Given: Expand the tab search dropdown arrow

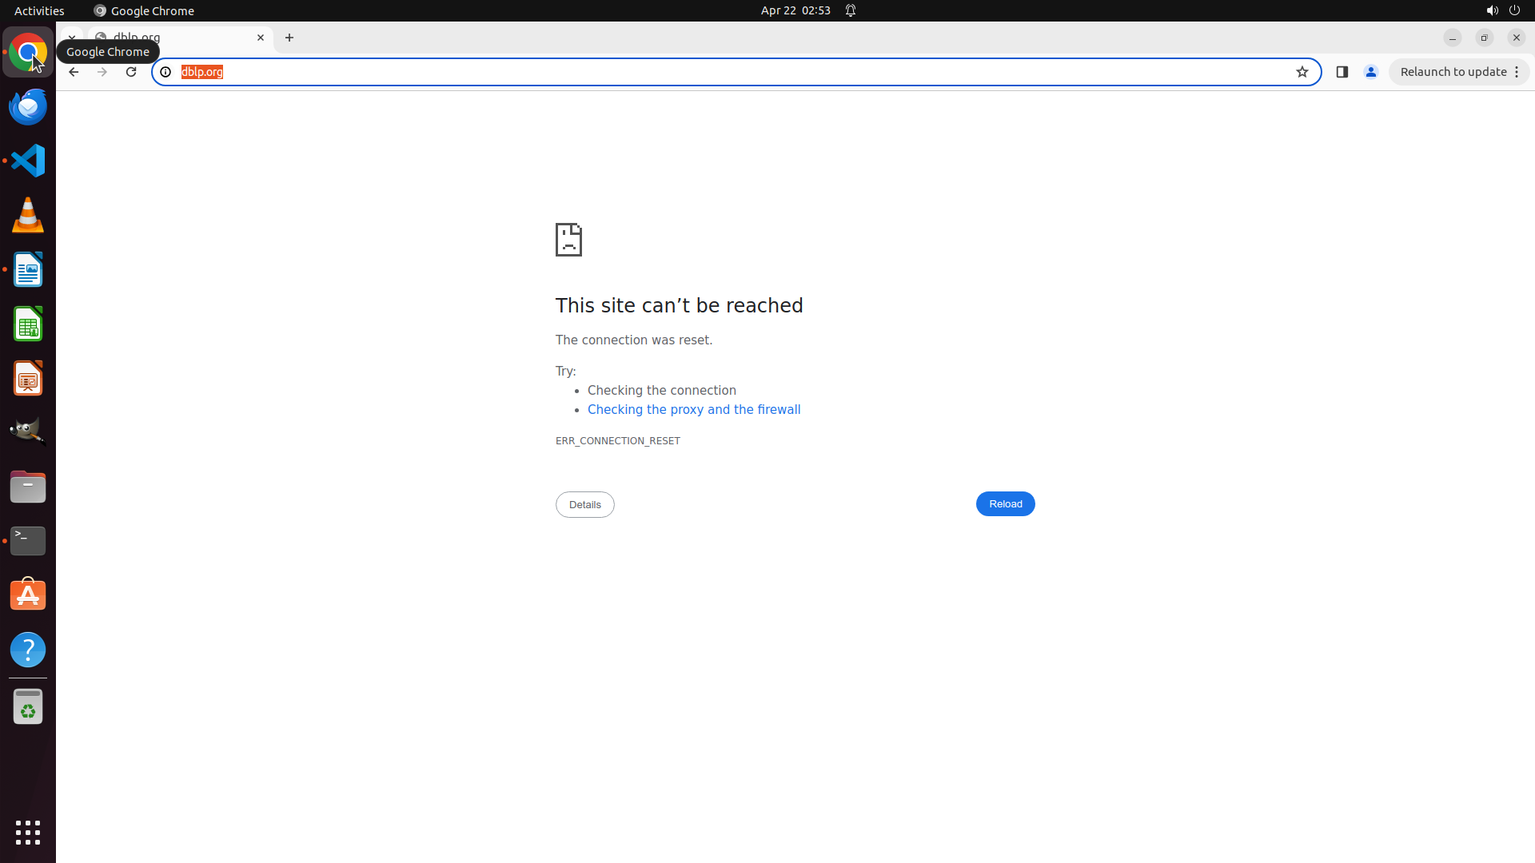Looking at the screenshot, I should tap(71, 38).
